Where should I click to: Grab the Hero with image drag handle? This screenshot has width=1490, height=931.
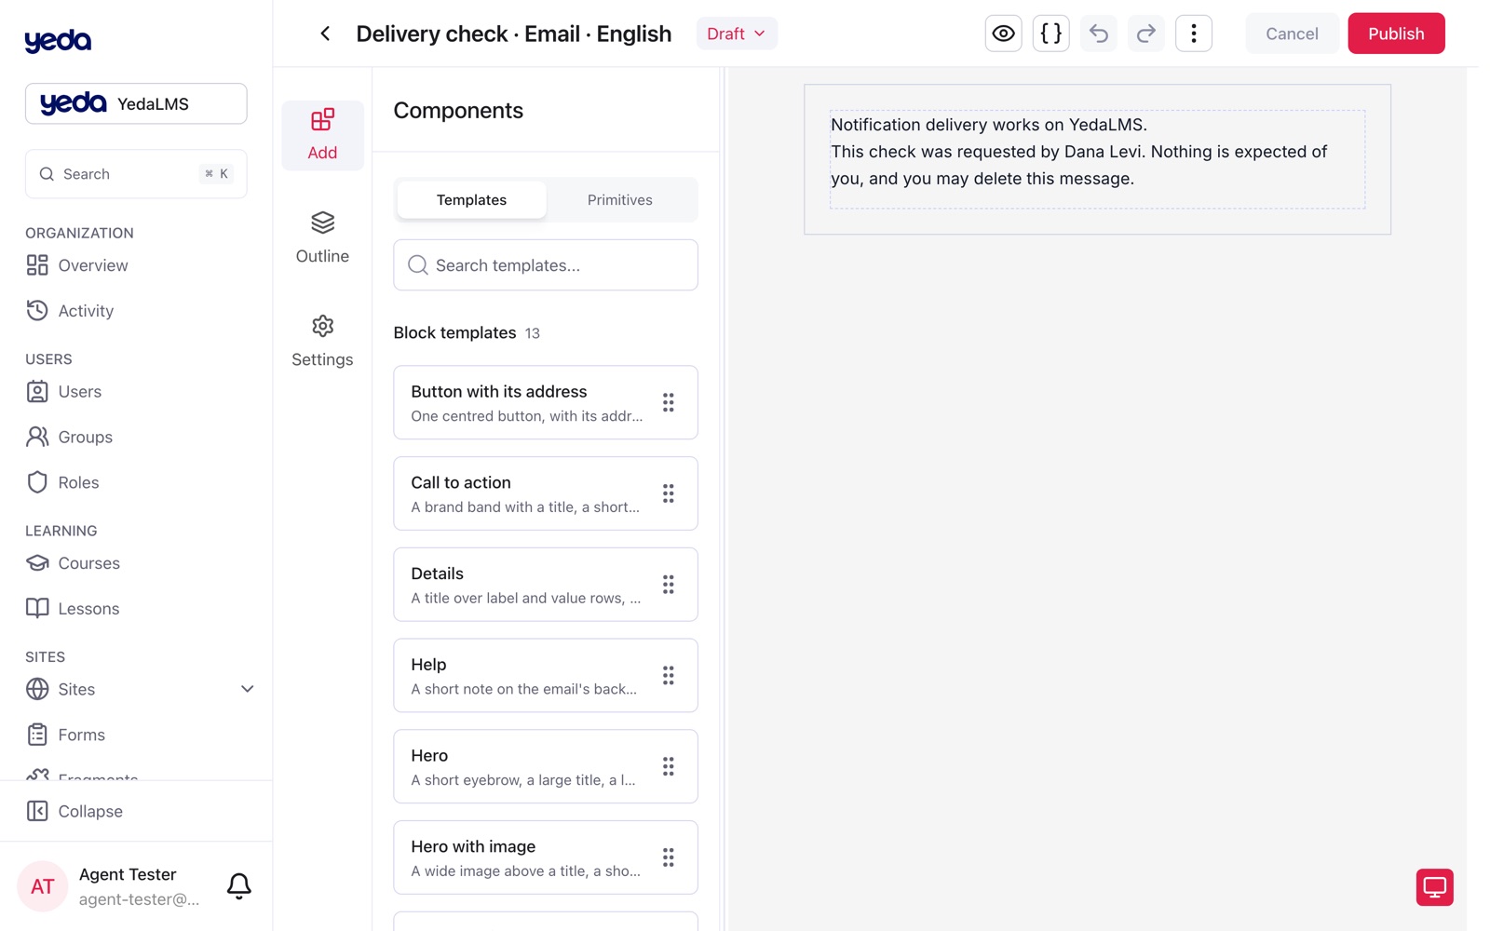point(669,857)
